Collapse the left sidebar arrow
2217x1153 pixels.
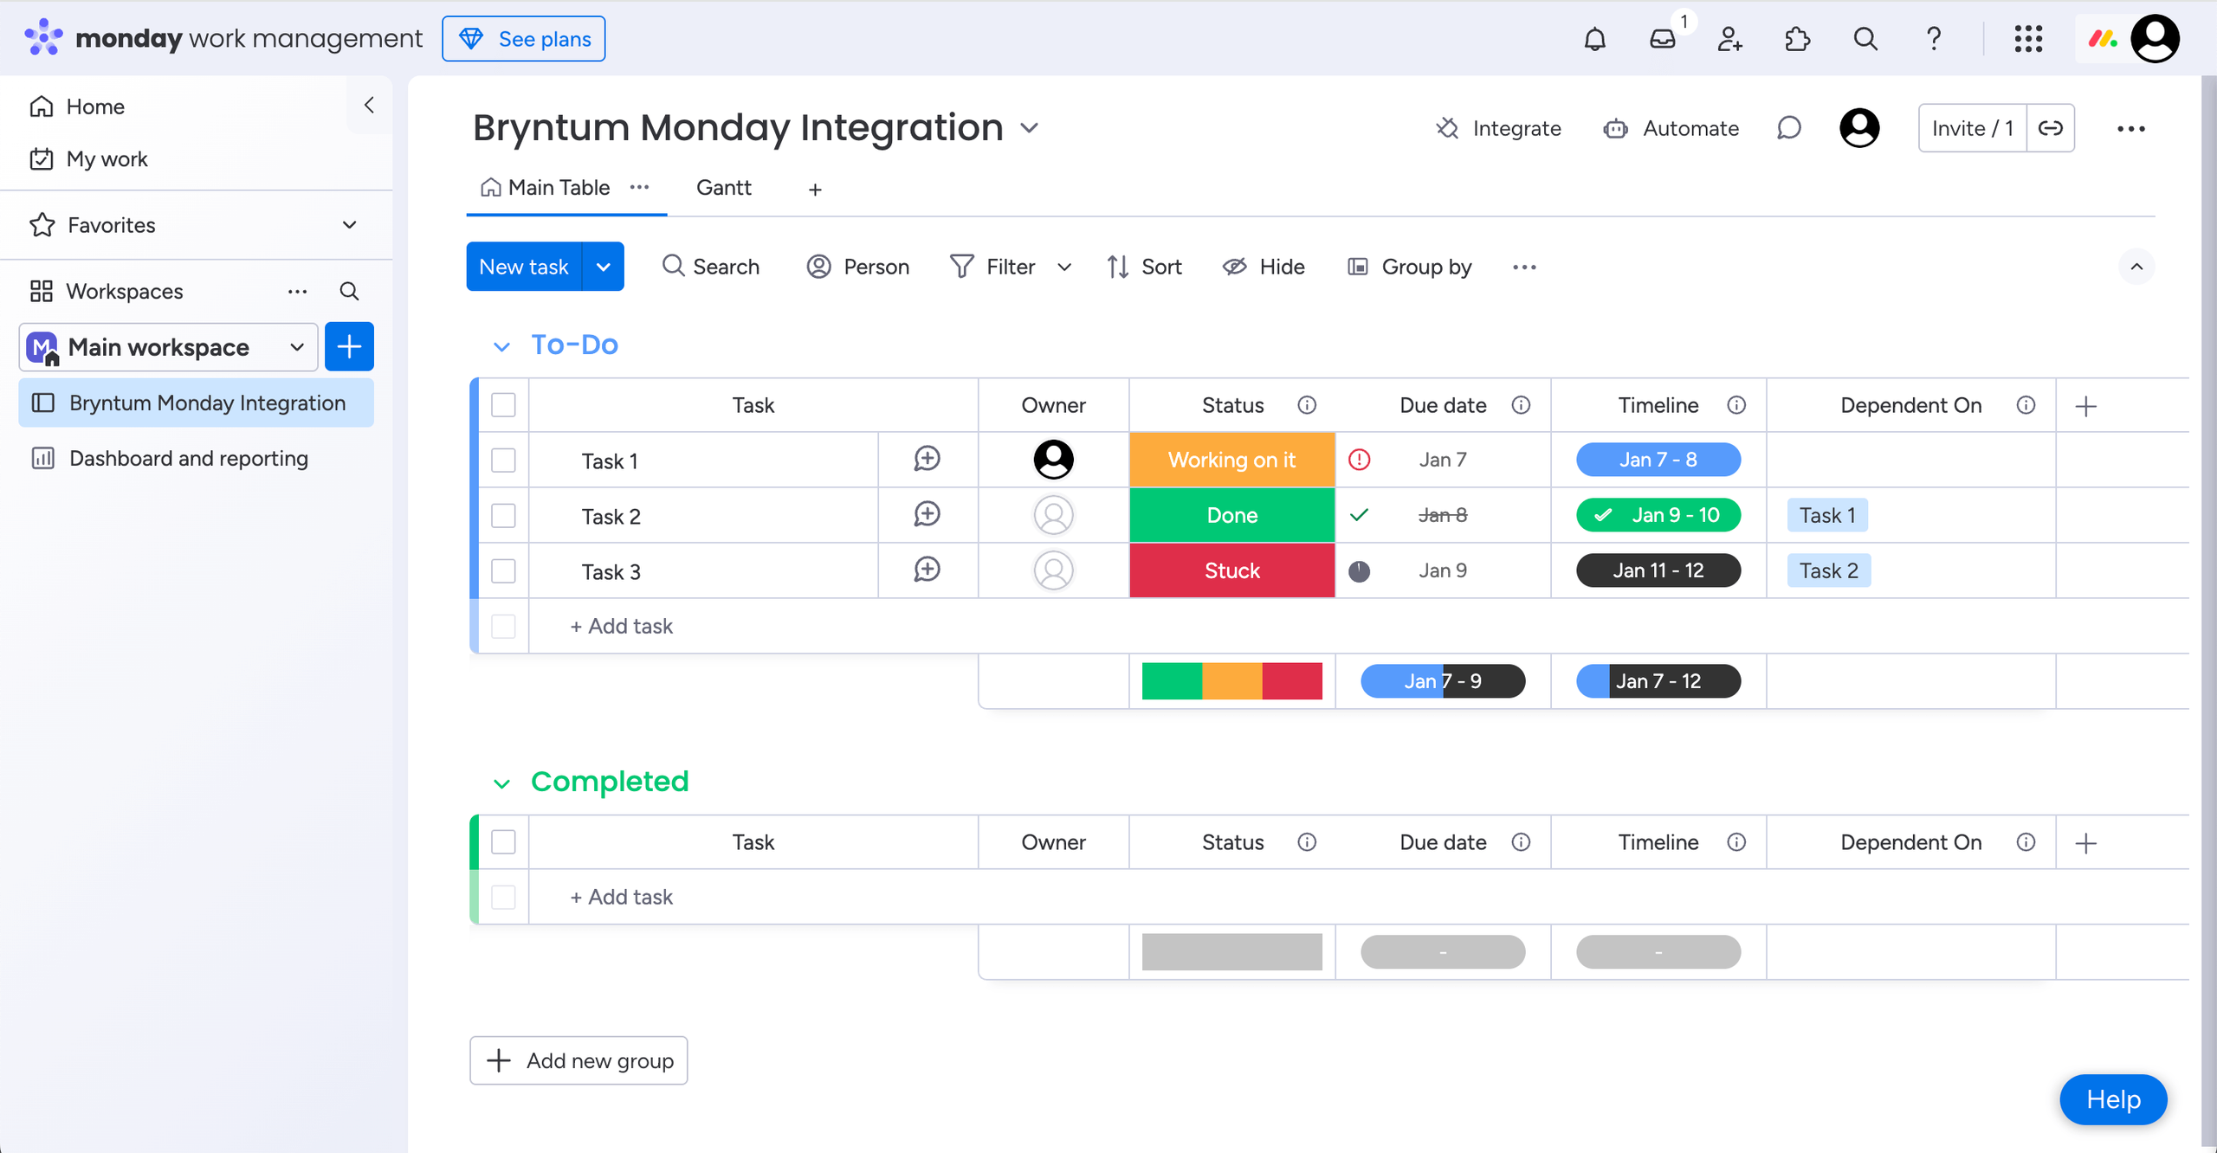coord(369,106)
